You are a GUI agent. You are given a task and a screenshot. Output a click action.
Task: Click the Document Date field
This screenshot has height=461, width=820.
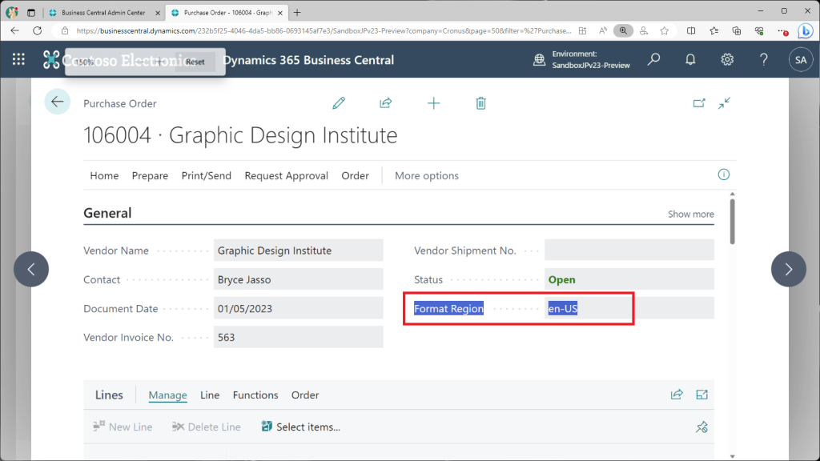pyautogui.click(x=299, y=308)
